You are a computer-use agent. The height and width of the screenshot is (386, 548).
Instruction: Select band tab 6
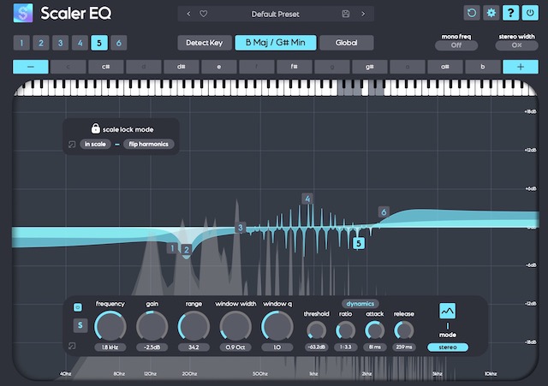coord(118,44)
